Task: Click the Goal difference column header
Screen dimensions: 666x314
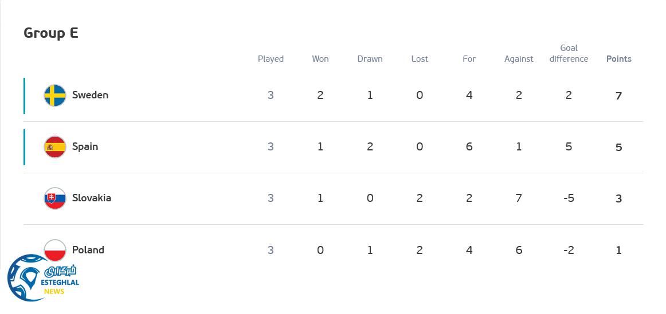Action: (x=569, y=53)
